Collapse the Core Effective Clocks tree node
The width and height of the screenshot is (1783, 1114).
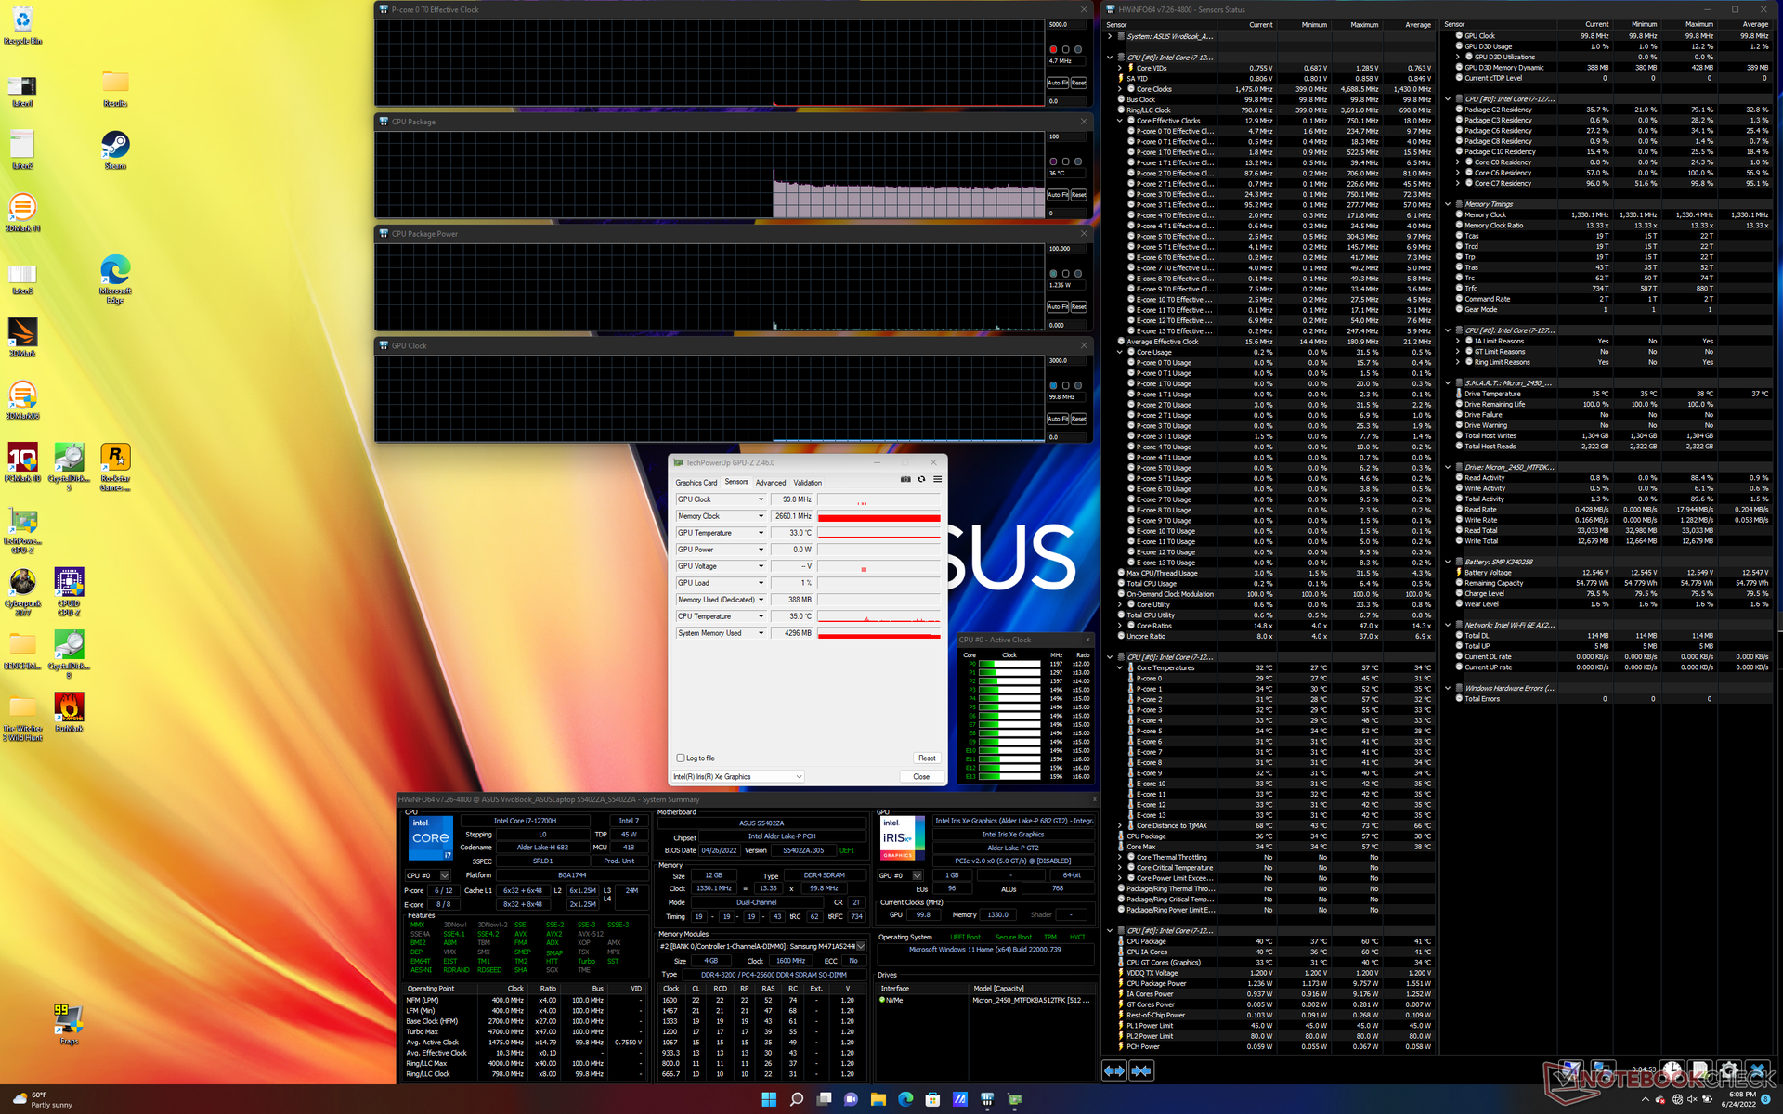pos(1121,121)
